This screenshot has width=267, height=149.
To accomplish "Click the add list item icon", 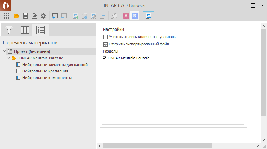I will [76, 16].
